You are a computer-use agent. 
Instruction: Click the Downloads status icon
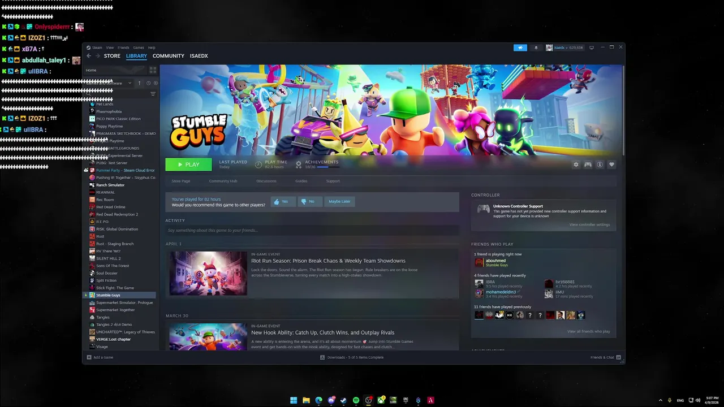[x=322, y=357]
